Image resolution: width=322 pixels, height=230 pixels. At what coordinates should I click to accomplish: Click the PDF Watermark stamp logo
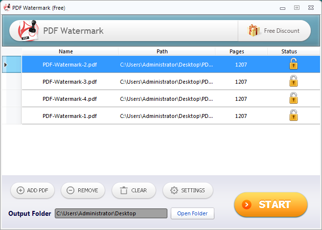pyautogui.click(x=28, y=31)
